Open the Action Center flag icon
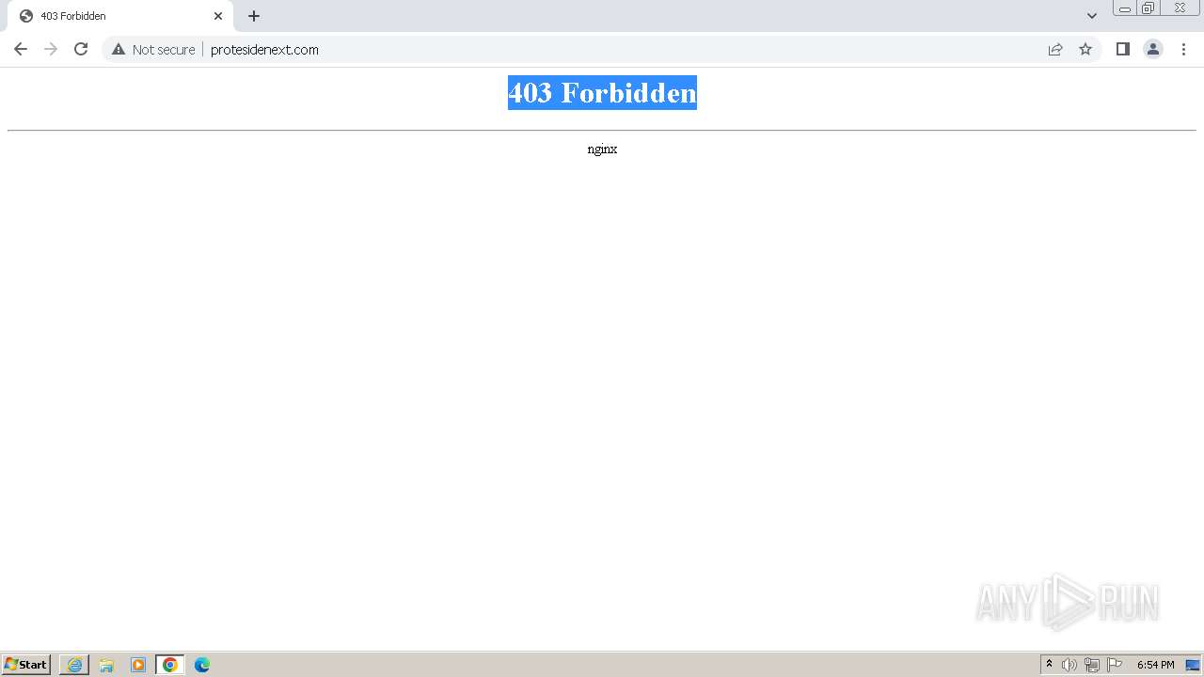Viewport: 1204px width, 677px height. tap(1115, 665)
